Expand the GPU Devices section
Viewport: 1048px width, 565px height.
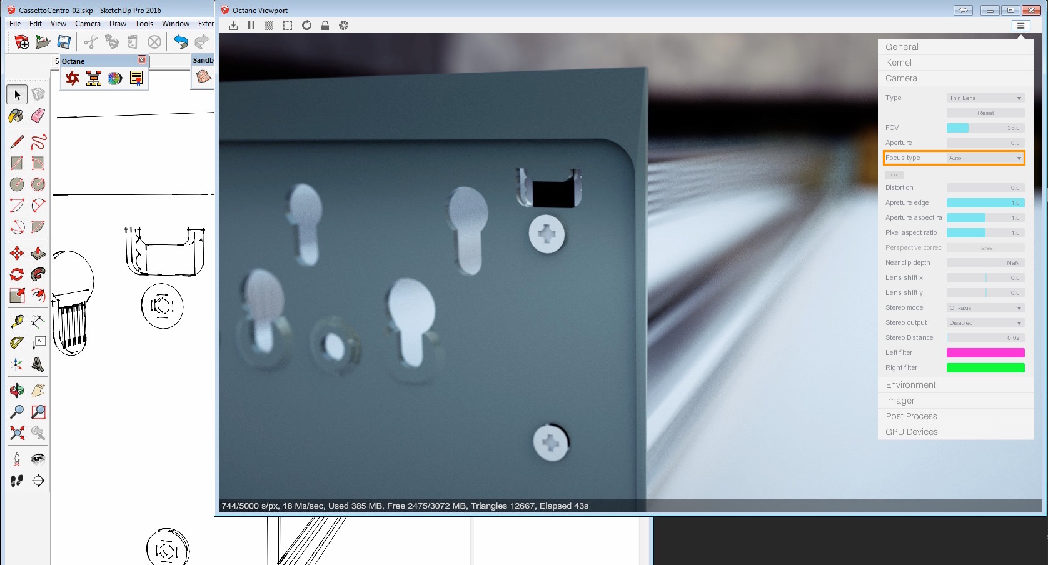[x=955, y=432]
